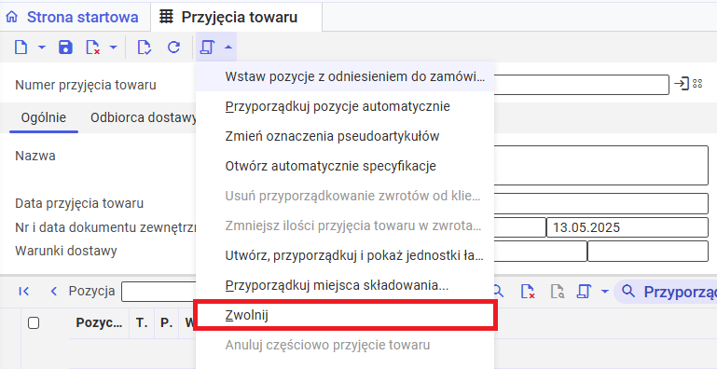Open the Delete document dropdown arrow

114,48
